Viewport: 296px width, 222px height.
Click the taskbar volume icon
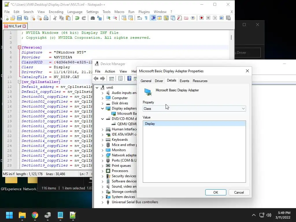(269, 215)
